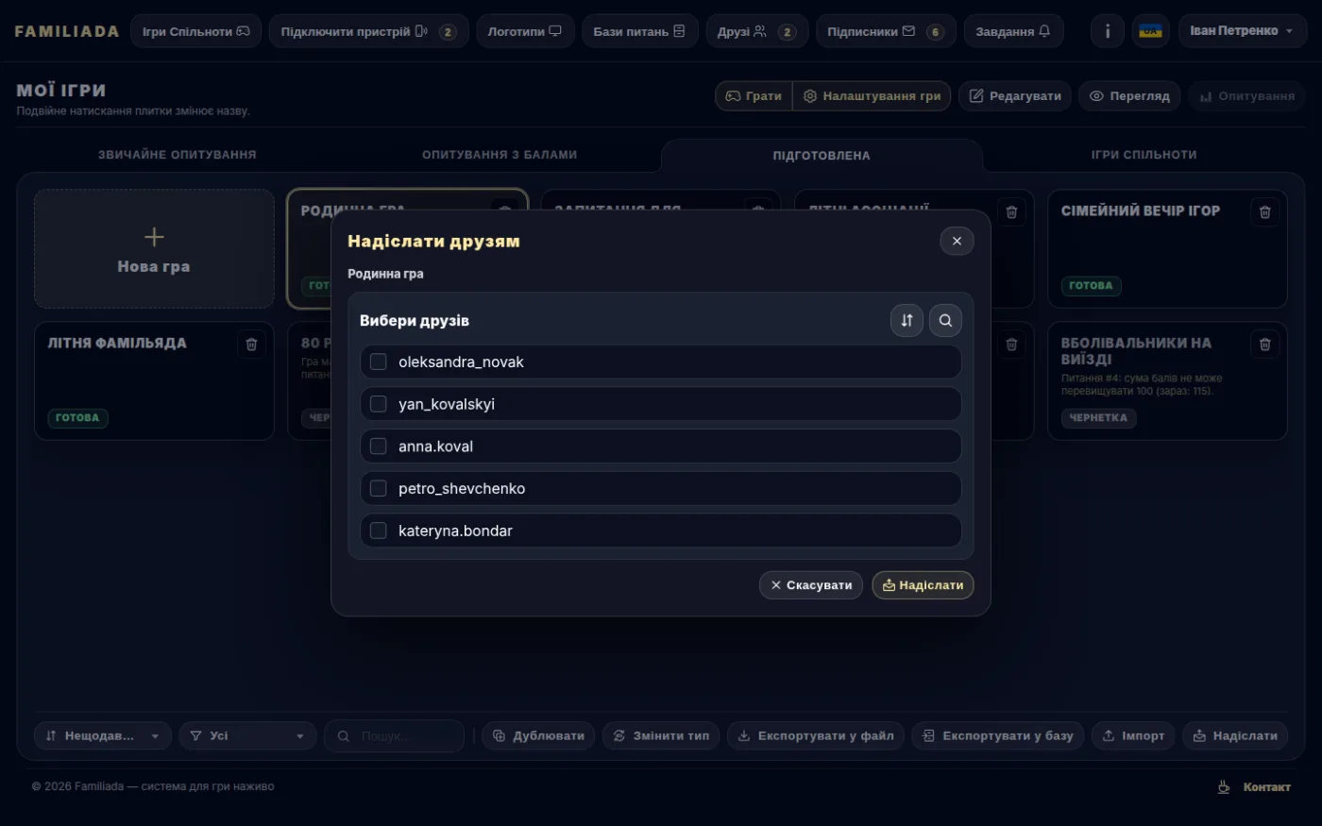Expand the Іван Петренко user menu

[1242, 31]
